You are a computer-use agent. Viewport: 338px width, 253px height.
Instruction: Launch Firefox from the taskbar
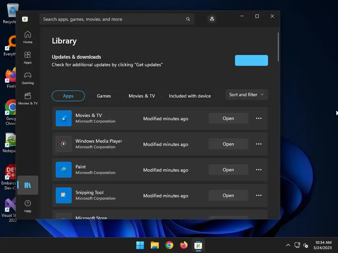click(x=184, y=245)
